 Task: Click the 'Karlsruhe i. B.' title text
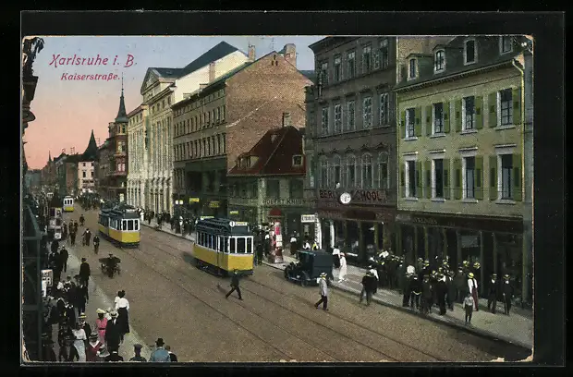(91, 60)
